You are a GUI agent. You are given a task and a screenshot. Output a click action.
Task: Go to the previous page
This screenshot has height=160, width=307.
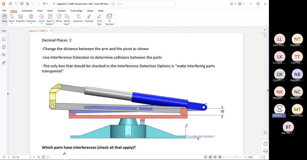pos(9,157)
